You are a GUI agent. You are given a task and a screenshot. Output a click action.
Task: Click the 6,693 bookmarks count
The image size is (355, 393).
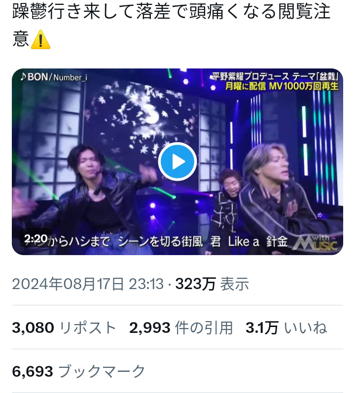point(33,371)
